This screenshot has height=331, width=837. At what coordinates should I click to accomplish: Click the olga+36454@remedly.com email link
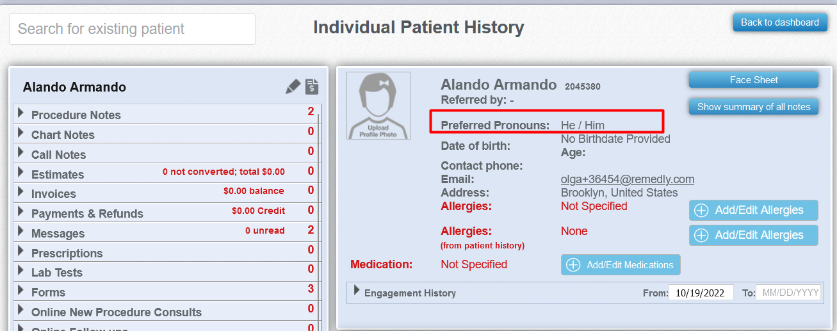click(628, 179)
